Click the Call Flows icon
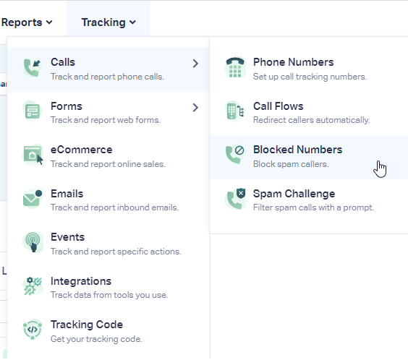This screenshot has height=360, width=408. [235, 111]
